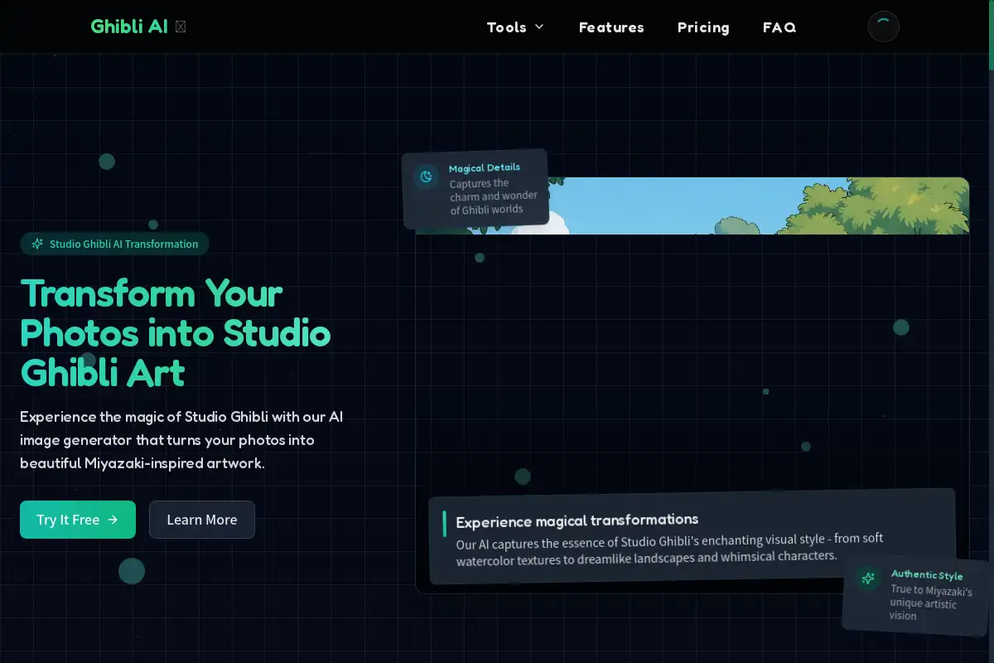The image size is (994, 663).
Task: Click the watercolor textures description text
Action: [669, 548]
